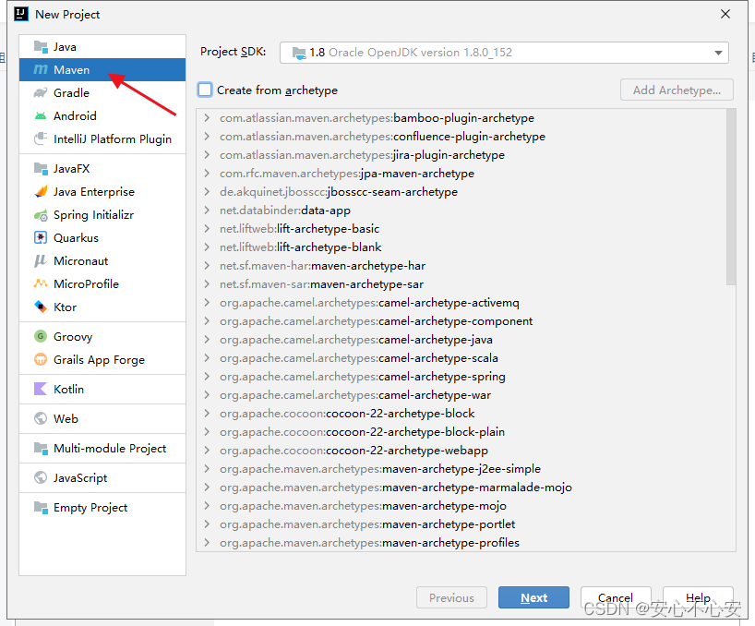Expand jbosscc-seam-archetype entry

(x=207, y=192)
